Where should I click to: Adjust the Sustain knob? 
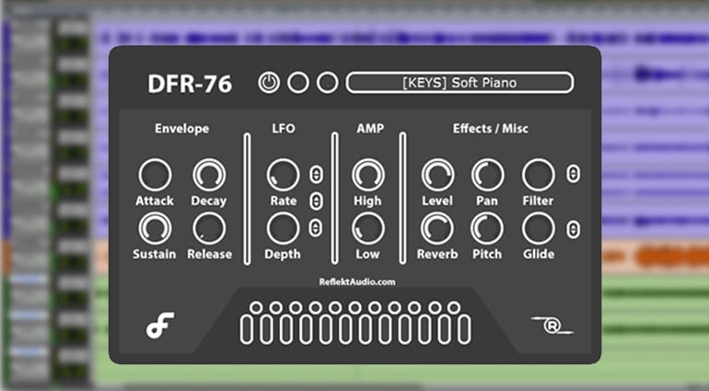coord(155,229)
